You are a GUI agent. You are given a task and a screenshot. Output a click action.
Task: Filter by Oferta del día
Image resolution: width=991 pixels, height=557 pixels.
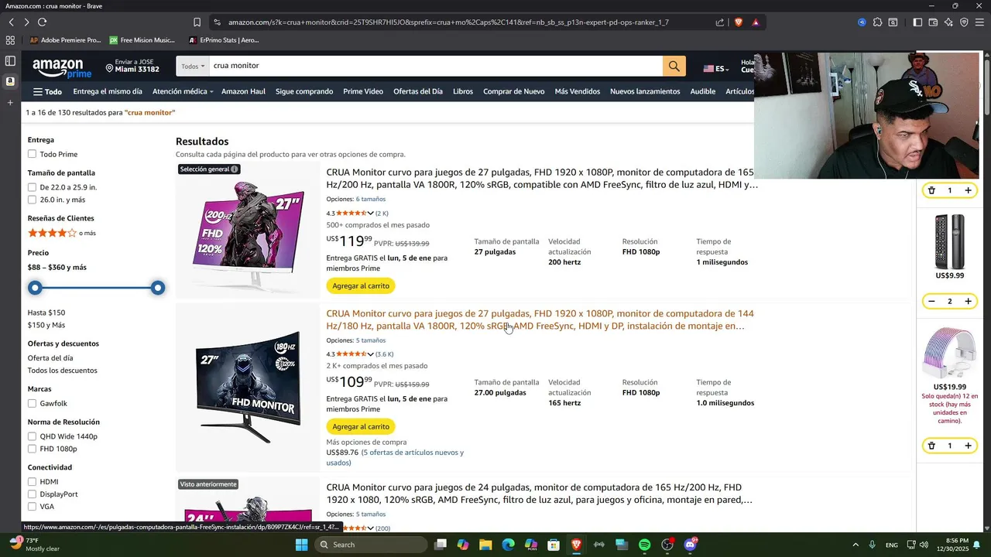pyautogui.click(x=50, y=358)
